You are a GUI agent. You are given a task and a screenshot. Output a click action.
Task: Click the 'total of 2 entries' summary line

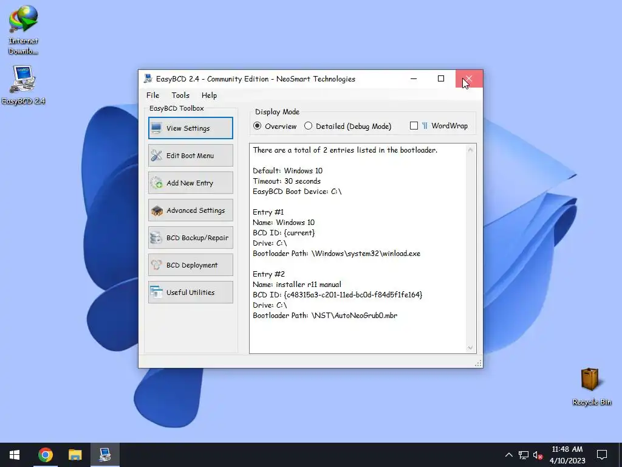[x=345, y=150]
